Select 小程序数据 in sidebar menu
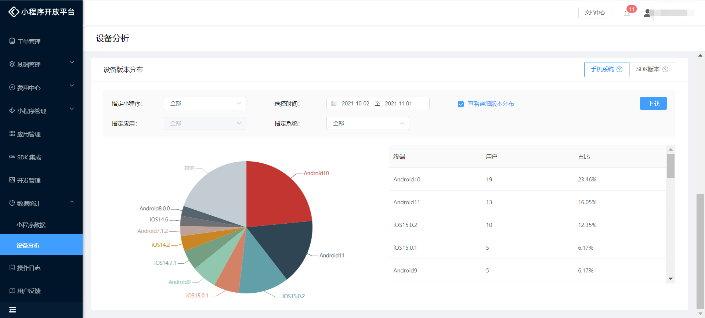The image size is (705, 318). [x=31, y=225]
